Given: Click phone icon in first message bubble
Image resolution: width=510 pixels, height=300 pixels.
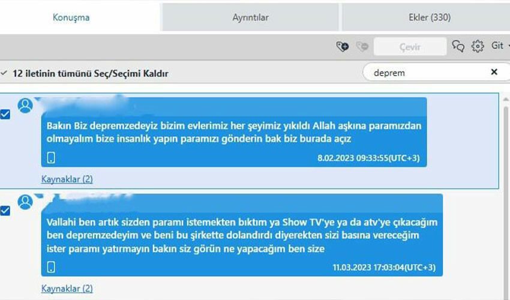Looking at the screenshot, I should click(52, 158).
